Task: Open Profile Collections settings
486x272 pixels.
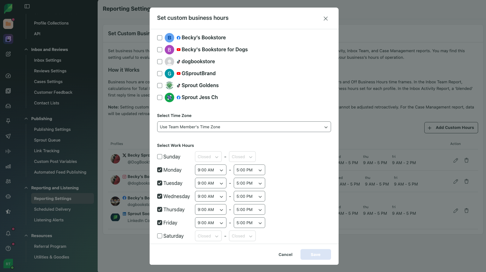Action: (x=51, y=23)
